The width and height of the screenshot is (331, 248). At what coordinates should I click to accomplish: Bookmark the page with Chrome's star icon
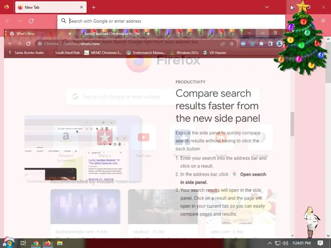pyautogui.click(x=232, y=44)
